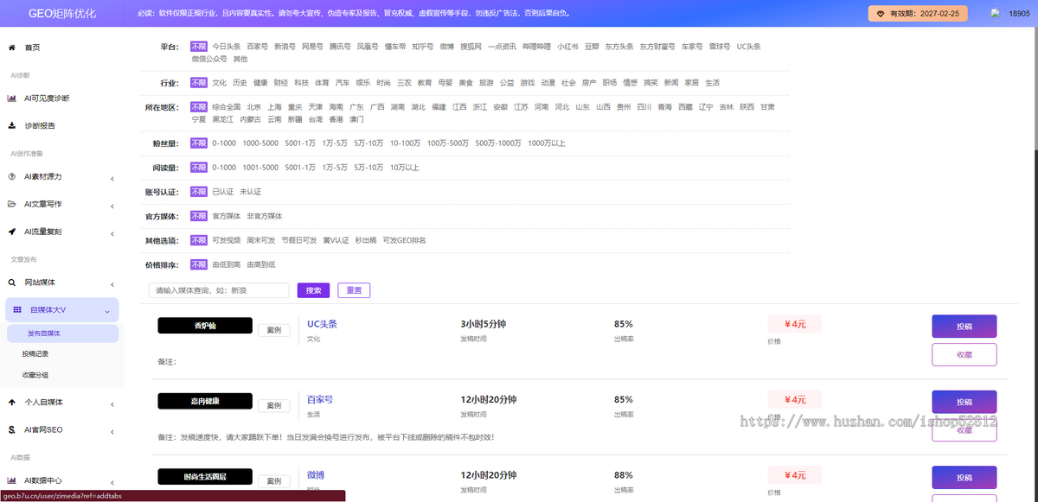1038x502 pixels.
Task: Collapse the 自媒体大V submenu chevron
Action: pyautogui.click(x=106, y=310)
